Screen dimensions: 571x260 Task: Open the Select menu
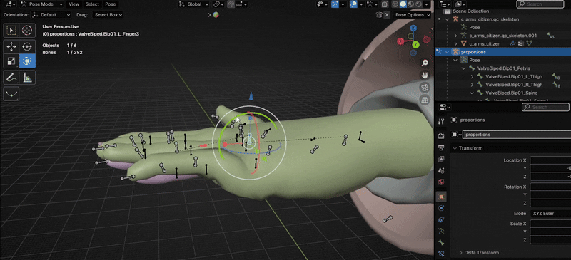click(x=92, y=4)
